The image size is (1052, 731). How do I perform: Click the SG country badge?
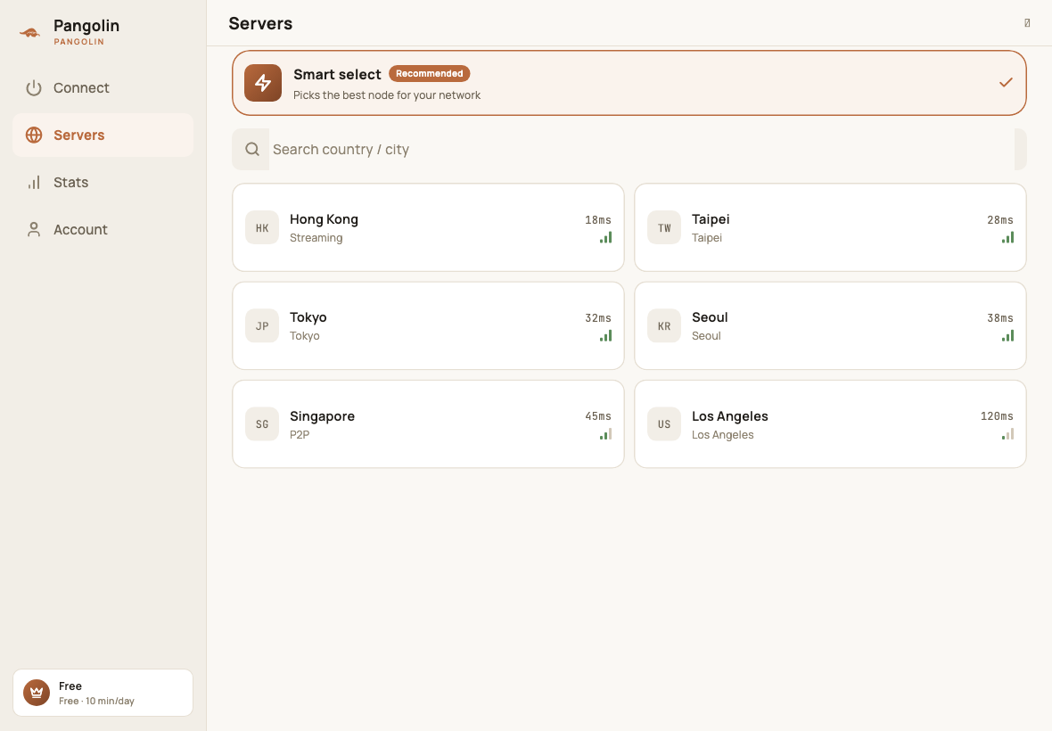point(262,424)
